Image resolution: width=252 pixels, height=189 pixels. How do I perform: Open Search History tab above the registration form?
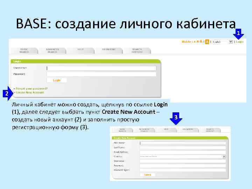pyautogui.click(x=210, y=130)
